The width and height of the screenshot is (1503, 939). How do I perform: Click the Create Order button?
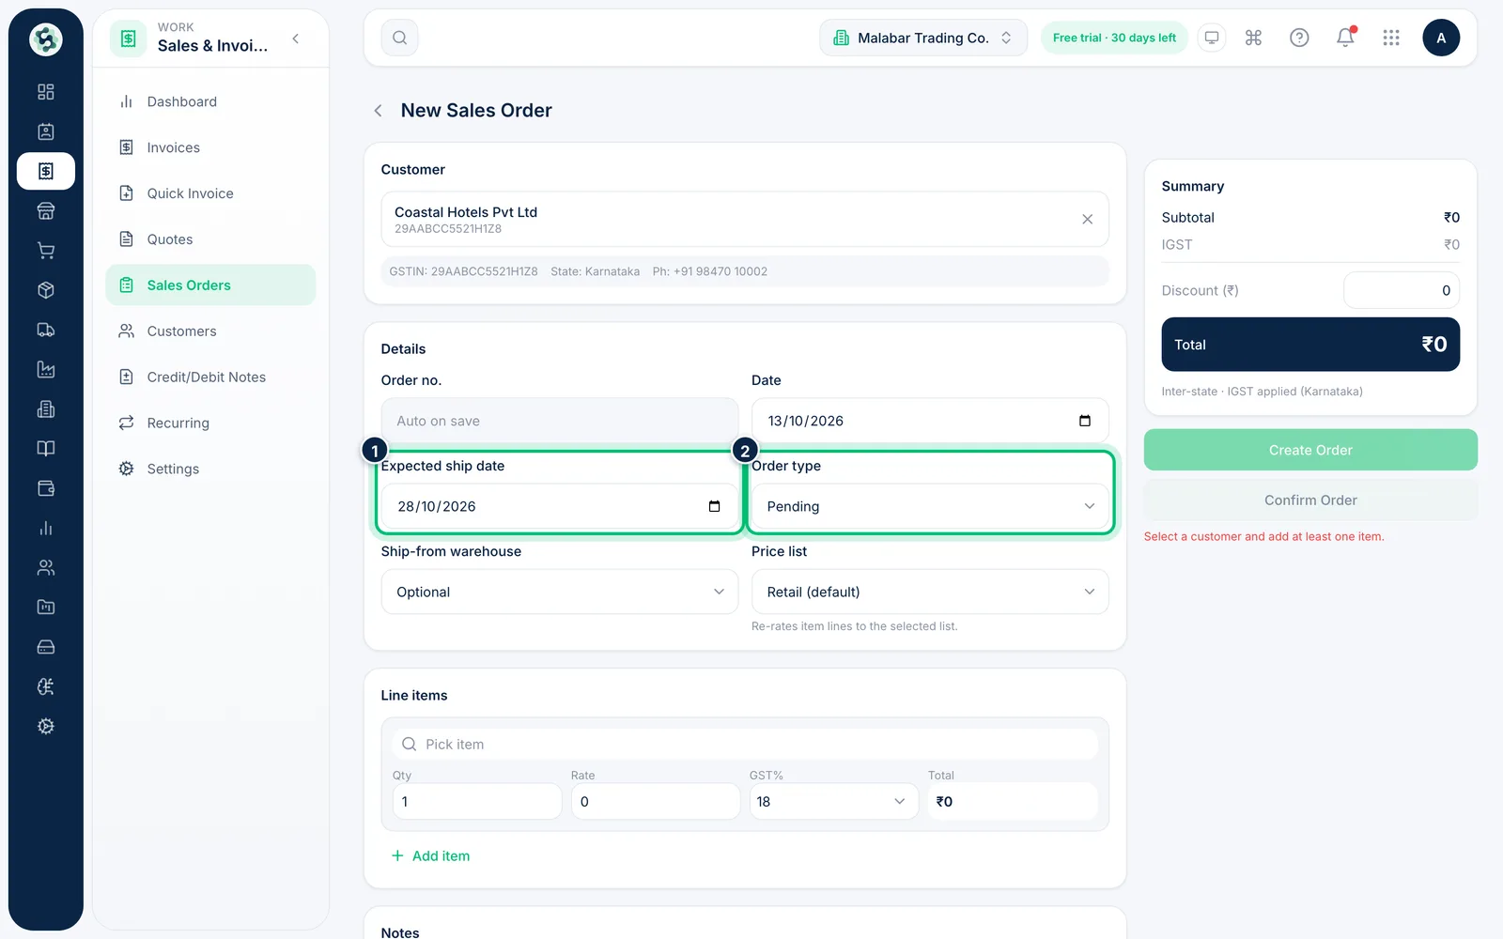(x=1310, y=450)
